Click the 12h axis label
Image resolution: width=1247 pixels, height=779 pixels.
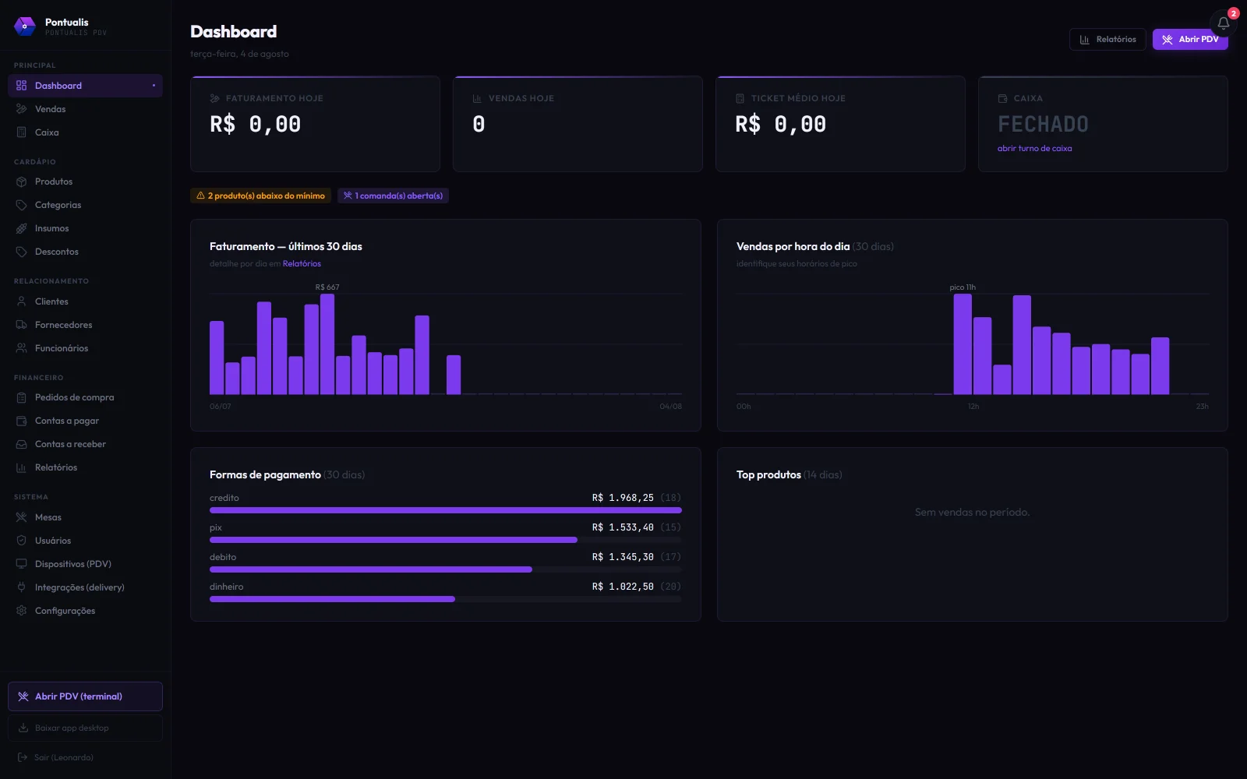pyautogui.click(x=973, y=407)
